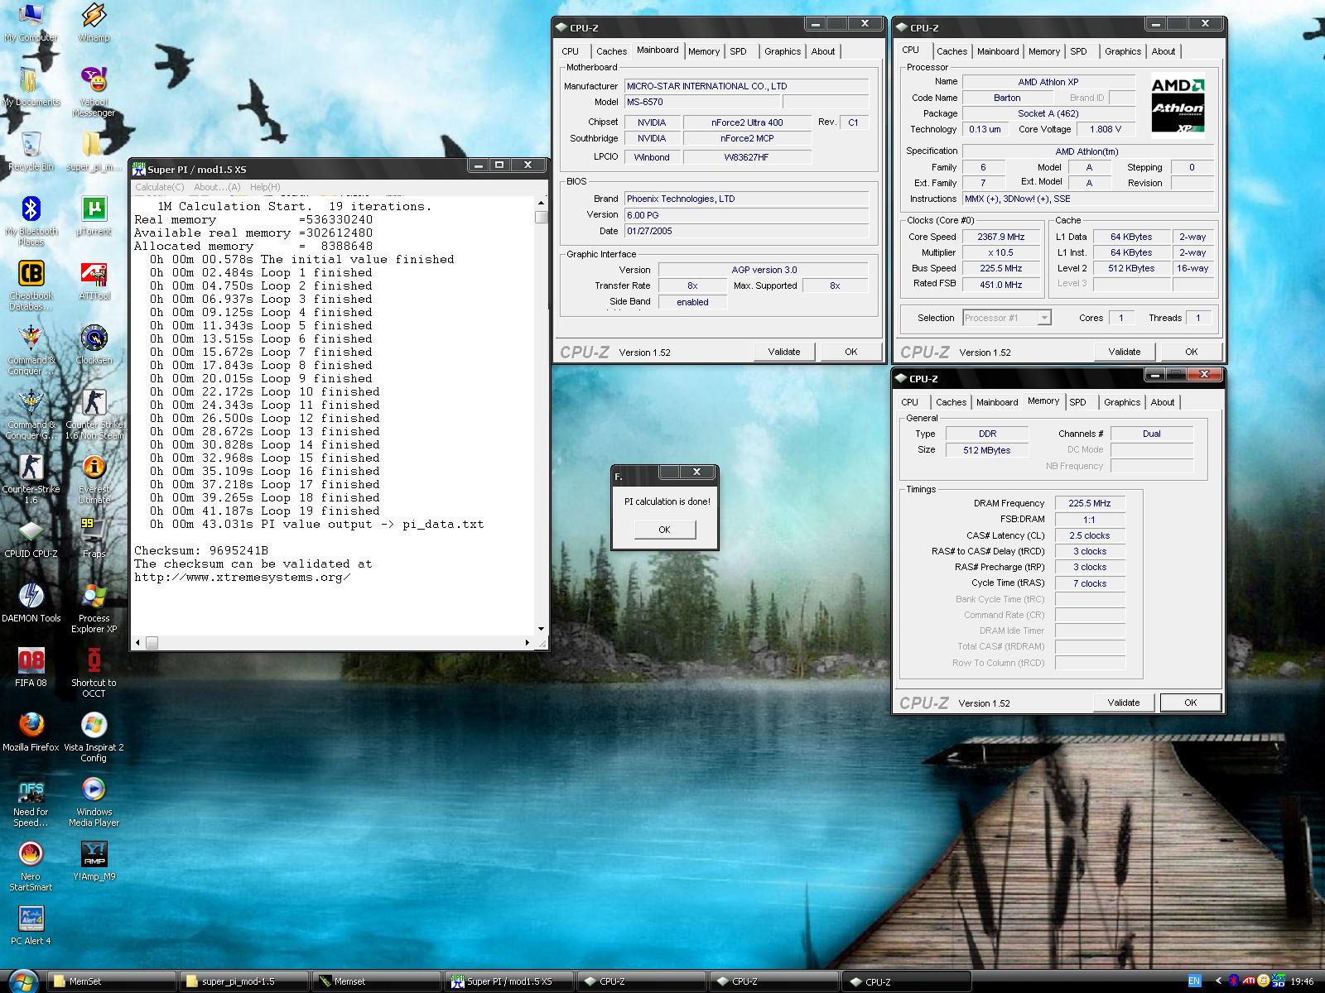Launch ClockGen from desktop

pyautogui.click(x=94, y=345)
